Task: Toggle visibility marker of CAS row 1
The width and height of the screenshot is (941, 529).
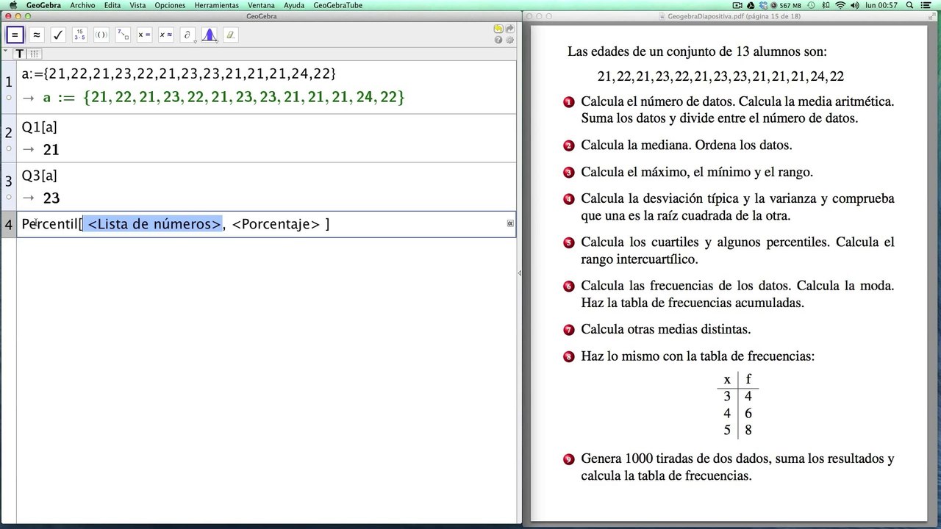Action: [x=8, y=97]
